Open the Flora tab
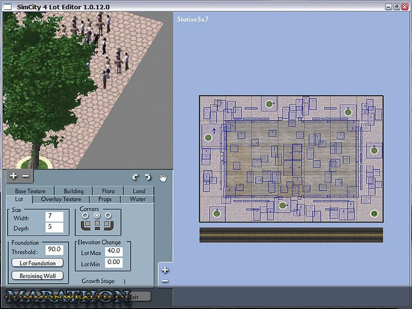Image resolution: width=412 pixels, height=309 pixels. pyautogui.click(x=108, y=191)
